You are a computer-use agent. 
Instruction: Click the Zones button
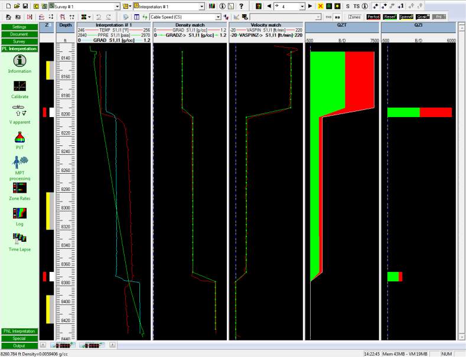[354, 17]
